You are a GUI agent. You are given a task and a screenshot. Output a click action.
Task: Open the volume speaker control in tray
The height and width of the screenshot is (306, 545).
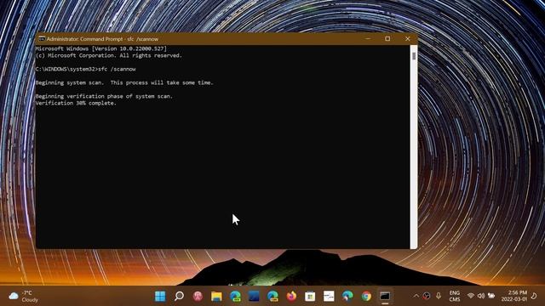click(481, 296)
